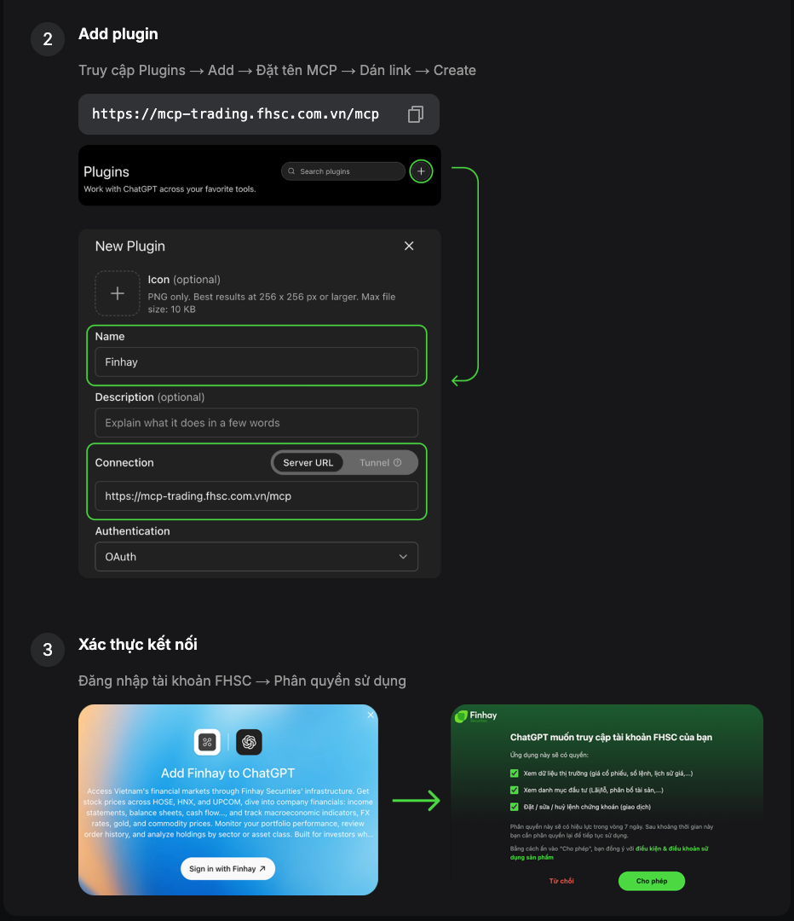Click the Work with ChatGPT subtitle text
The width and height of the screenshot is (794, 921).
coord(170,189)
